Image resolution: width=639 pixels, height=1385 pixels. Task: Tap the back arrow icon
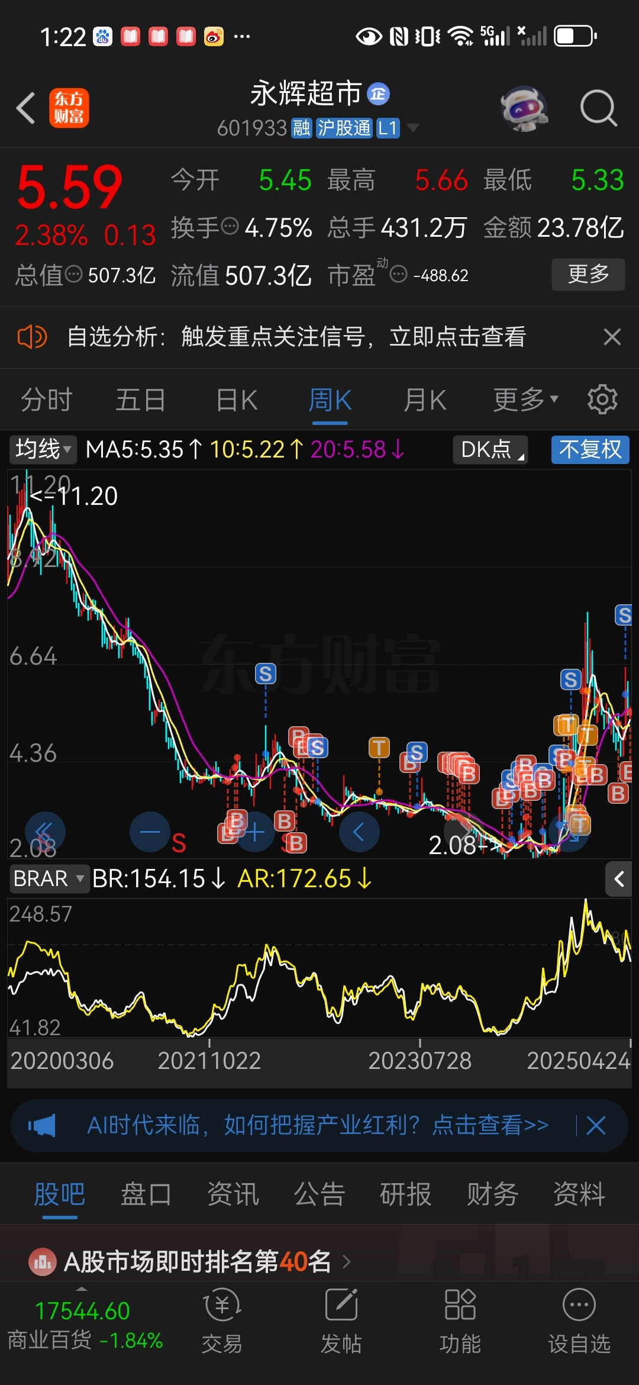coord(25,108)
